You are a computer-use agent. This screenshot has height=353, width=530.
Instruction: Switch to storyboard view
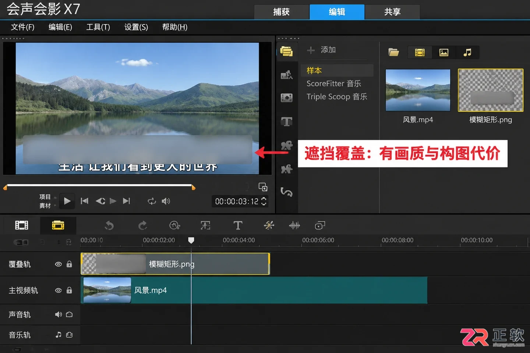[x=21, y=225]
